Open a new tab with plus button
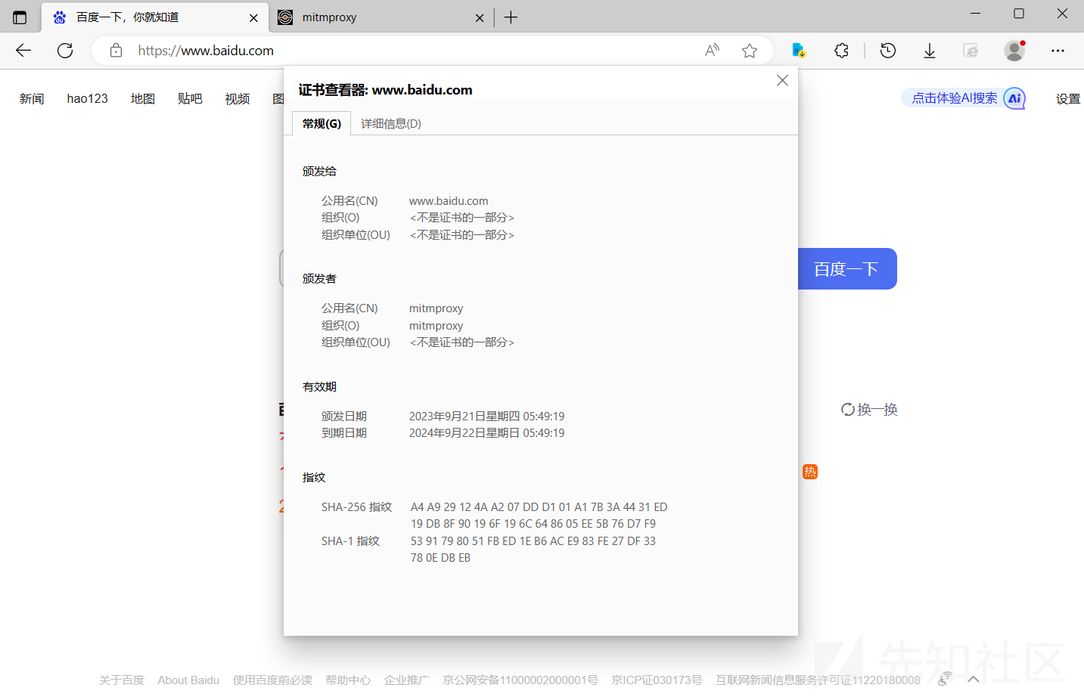 (x=511, y=17)
